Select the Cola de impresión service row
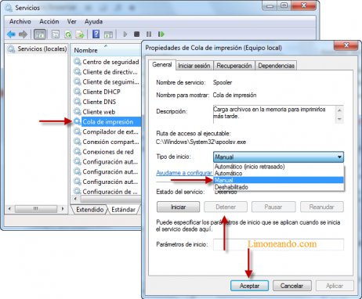This screenshot has width=362, height=299. point(107,122)
